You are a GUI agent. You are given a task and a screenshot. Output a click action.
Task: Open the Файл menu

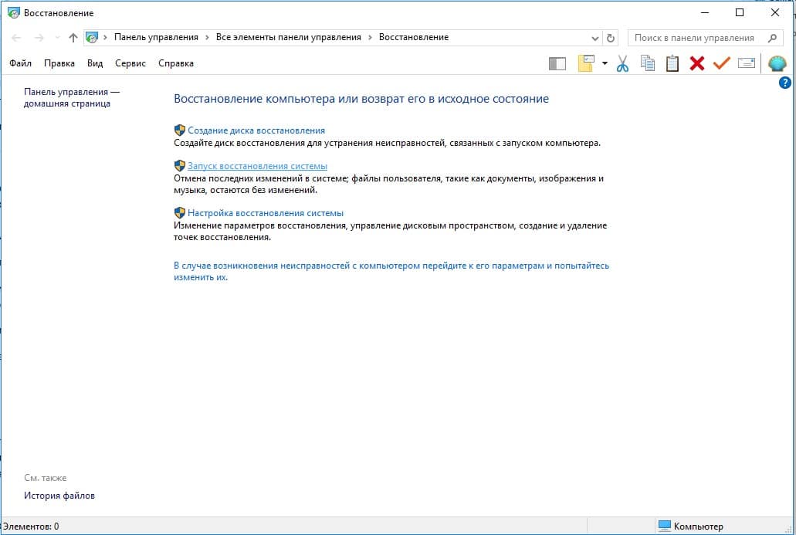pyautogui.click(x=21, y=63)
